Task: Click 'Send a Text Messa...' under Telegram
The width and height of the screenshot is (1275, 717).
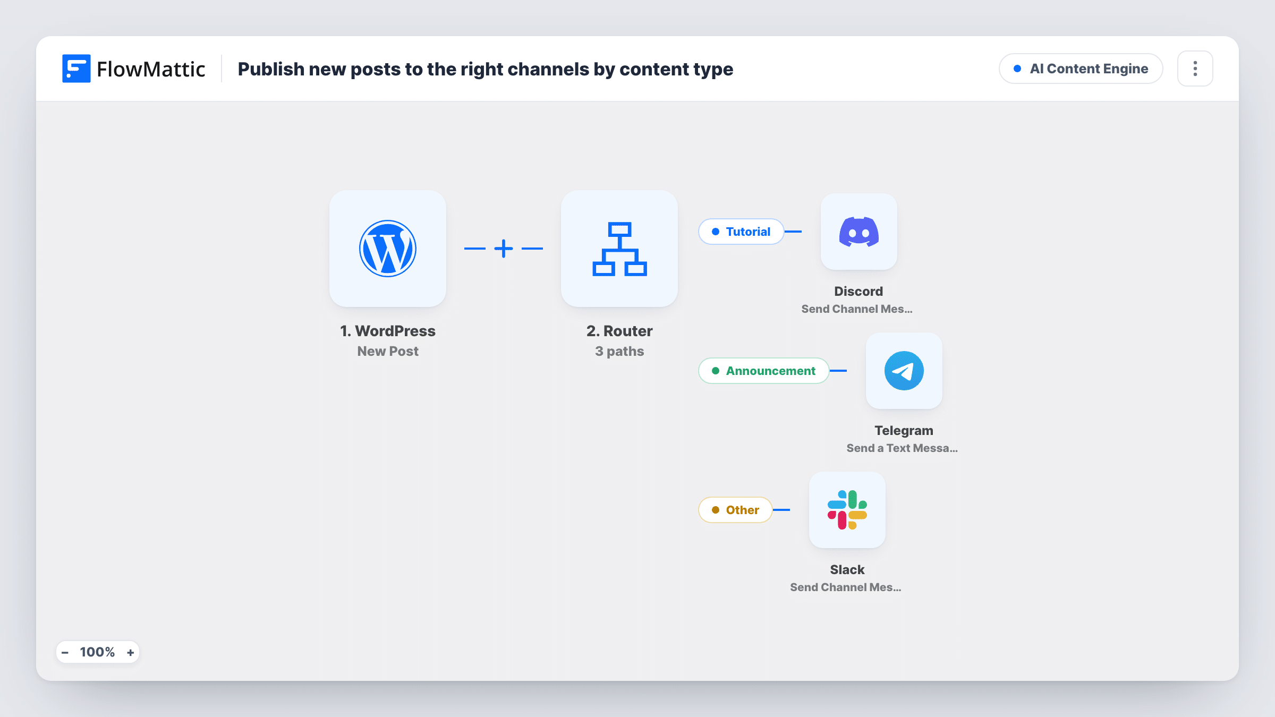Action: [902, 448]
